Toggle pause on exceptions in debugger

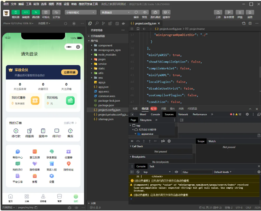[x=170, y=141]
